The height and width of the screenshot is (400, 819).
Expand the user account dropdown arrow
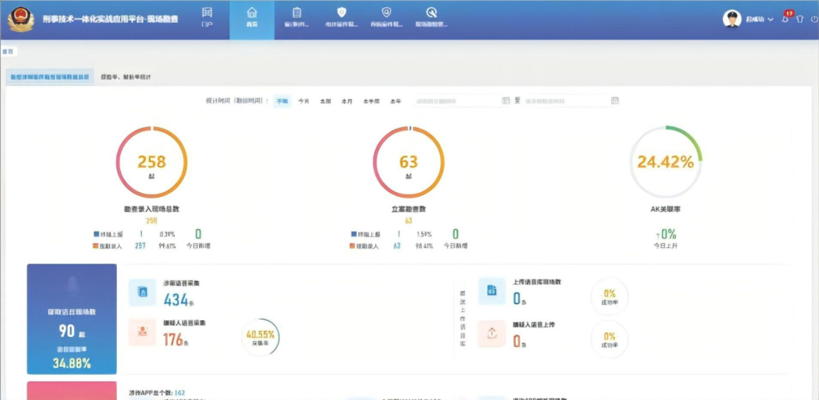771,19
